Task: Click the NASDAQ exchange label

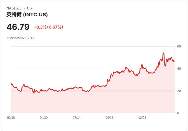Action: tap(14, 8)
